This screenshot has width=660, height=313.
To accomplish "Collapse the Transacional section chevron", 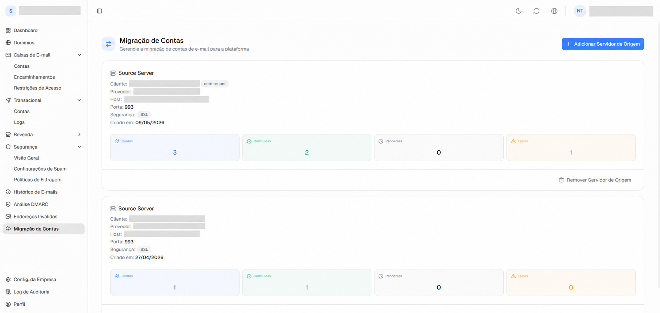I will click(79, 100).
